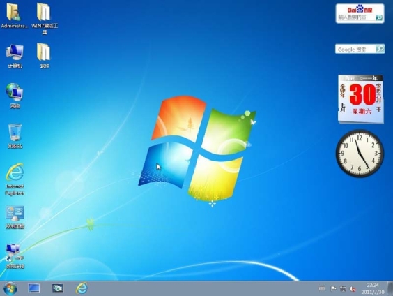Click the Google gadget search button
The image size is (393, 296).
380,49
